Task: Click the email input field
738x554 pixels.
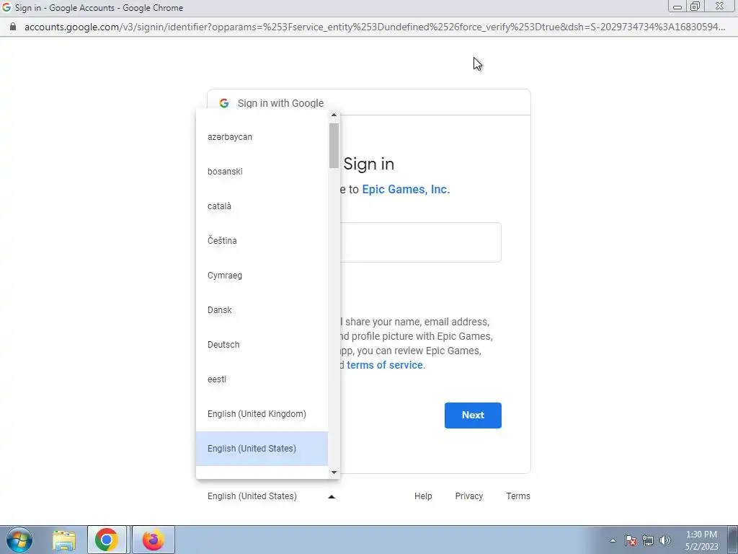Action: [x=420, y=242]
